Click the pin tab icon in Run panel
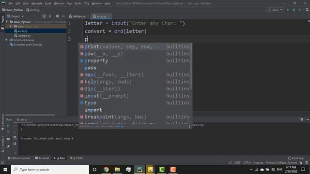The width and height of the screenshot is (310, 174). coord(8,146)
